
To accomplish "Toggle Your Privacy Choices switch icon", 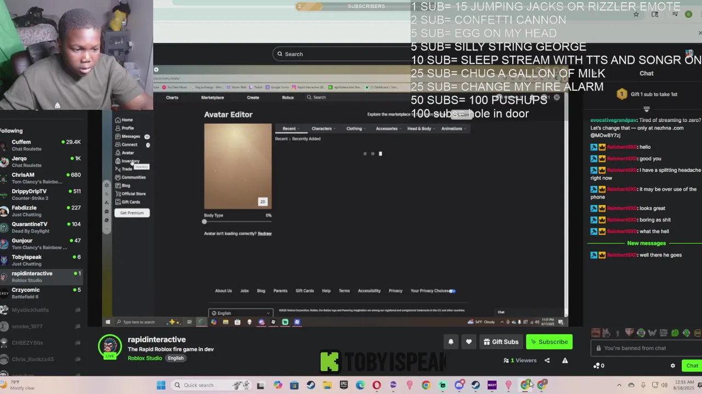I will pyautogui.click(x=452, y=291).
